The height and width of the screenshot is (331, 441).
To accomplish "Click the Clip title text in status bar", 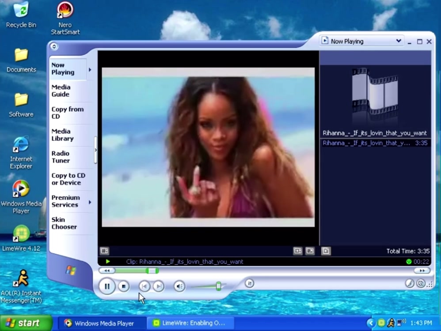I will click(x=185, y=262).
